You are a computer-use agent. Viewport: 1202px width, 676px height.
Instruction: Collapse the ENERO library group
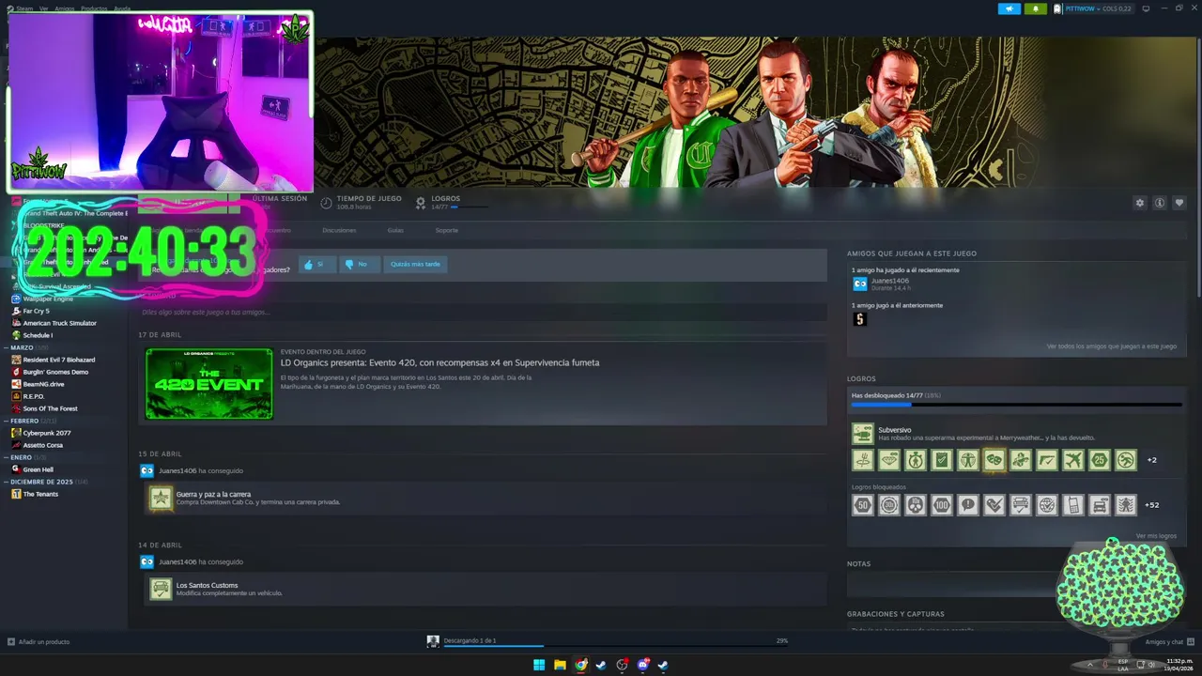pyautogui.click(x=21, y=457)
